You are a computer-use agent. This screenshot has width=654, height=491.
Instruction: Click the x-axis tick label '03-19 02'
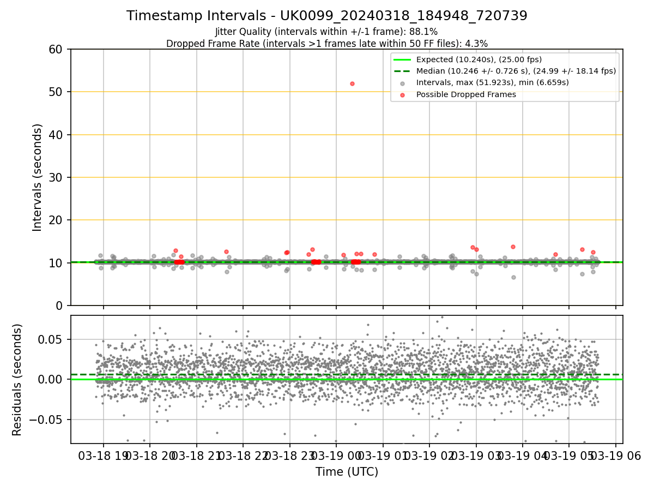pos(429,457)
